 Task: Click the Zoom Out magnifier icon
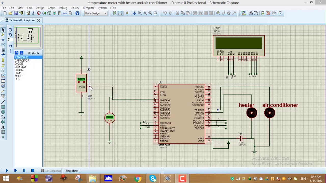click(145, 13)
